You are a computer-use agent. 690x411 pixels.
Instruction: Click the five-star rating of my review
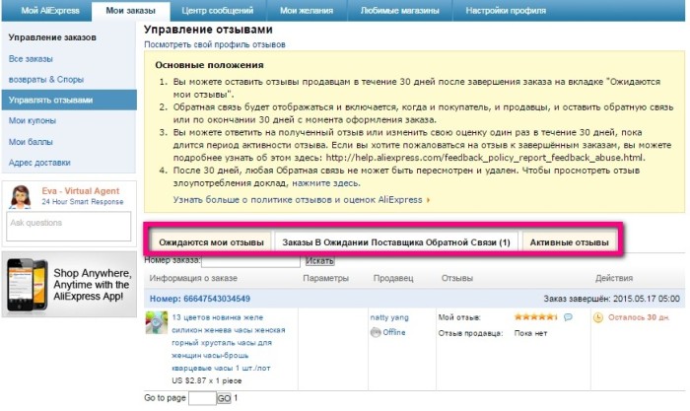click(535, 316)
